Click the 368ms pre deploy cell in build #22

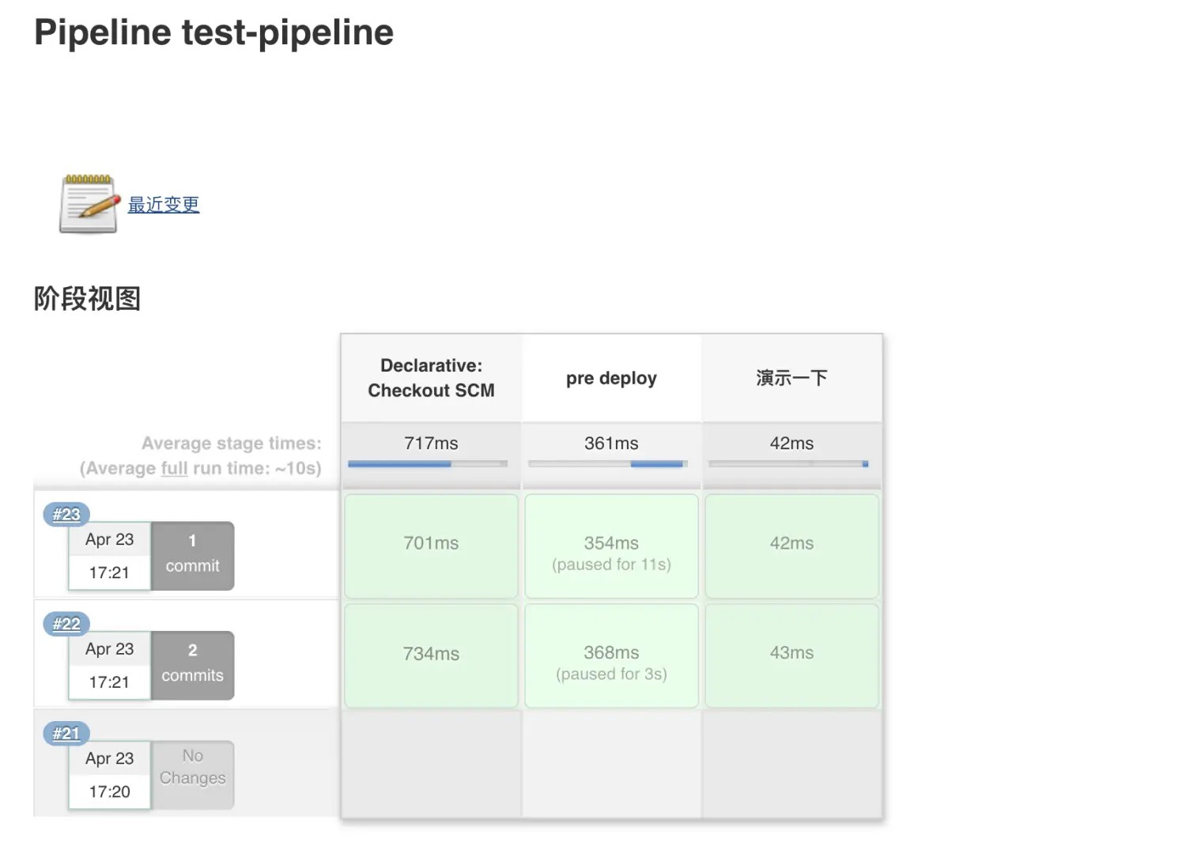(610, 655)
